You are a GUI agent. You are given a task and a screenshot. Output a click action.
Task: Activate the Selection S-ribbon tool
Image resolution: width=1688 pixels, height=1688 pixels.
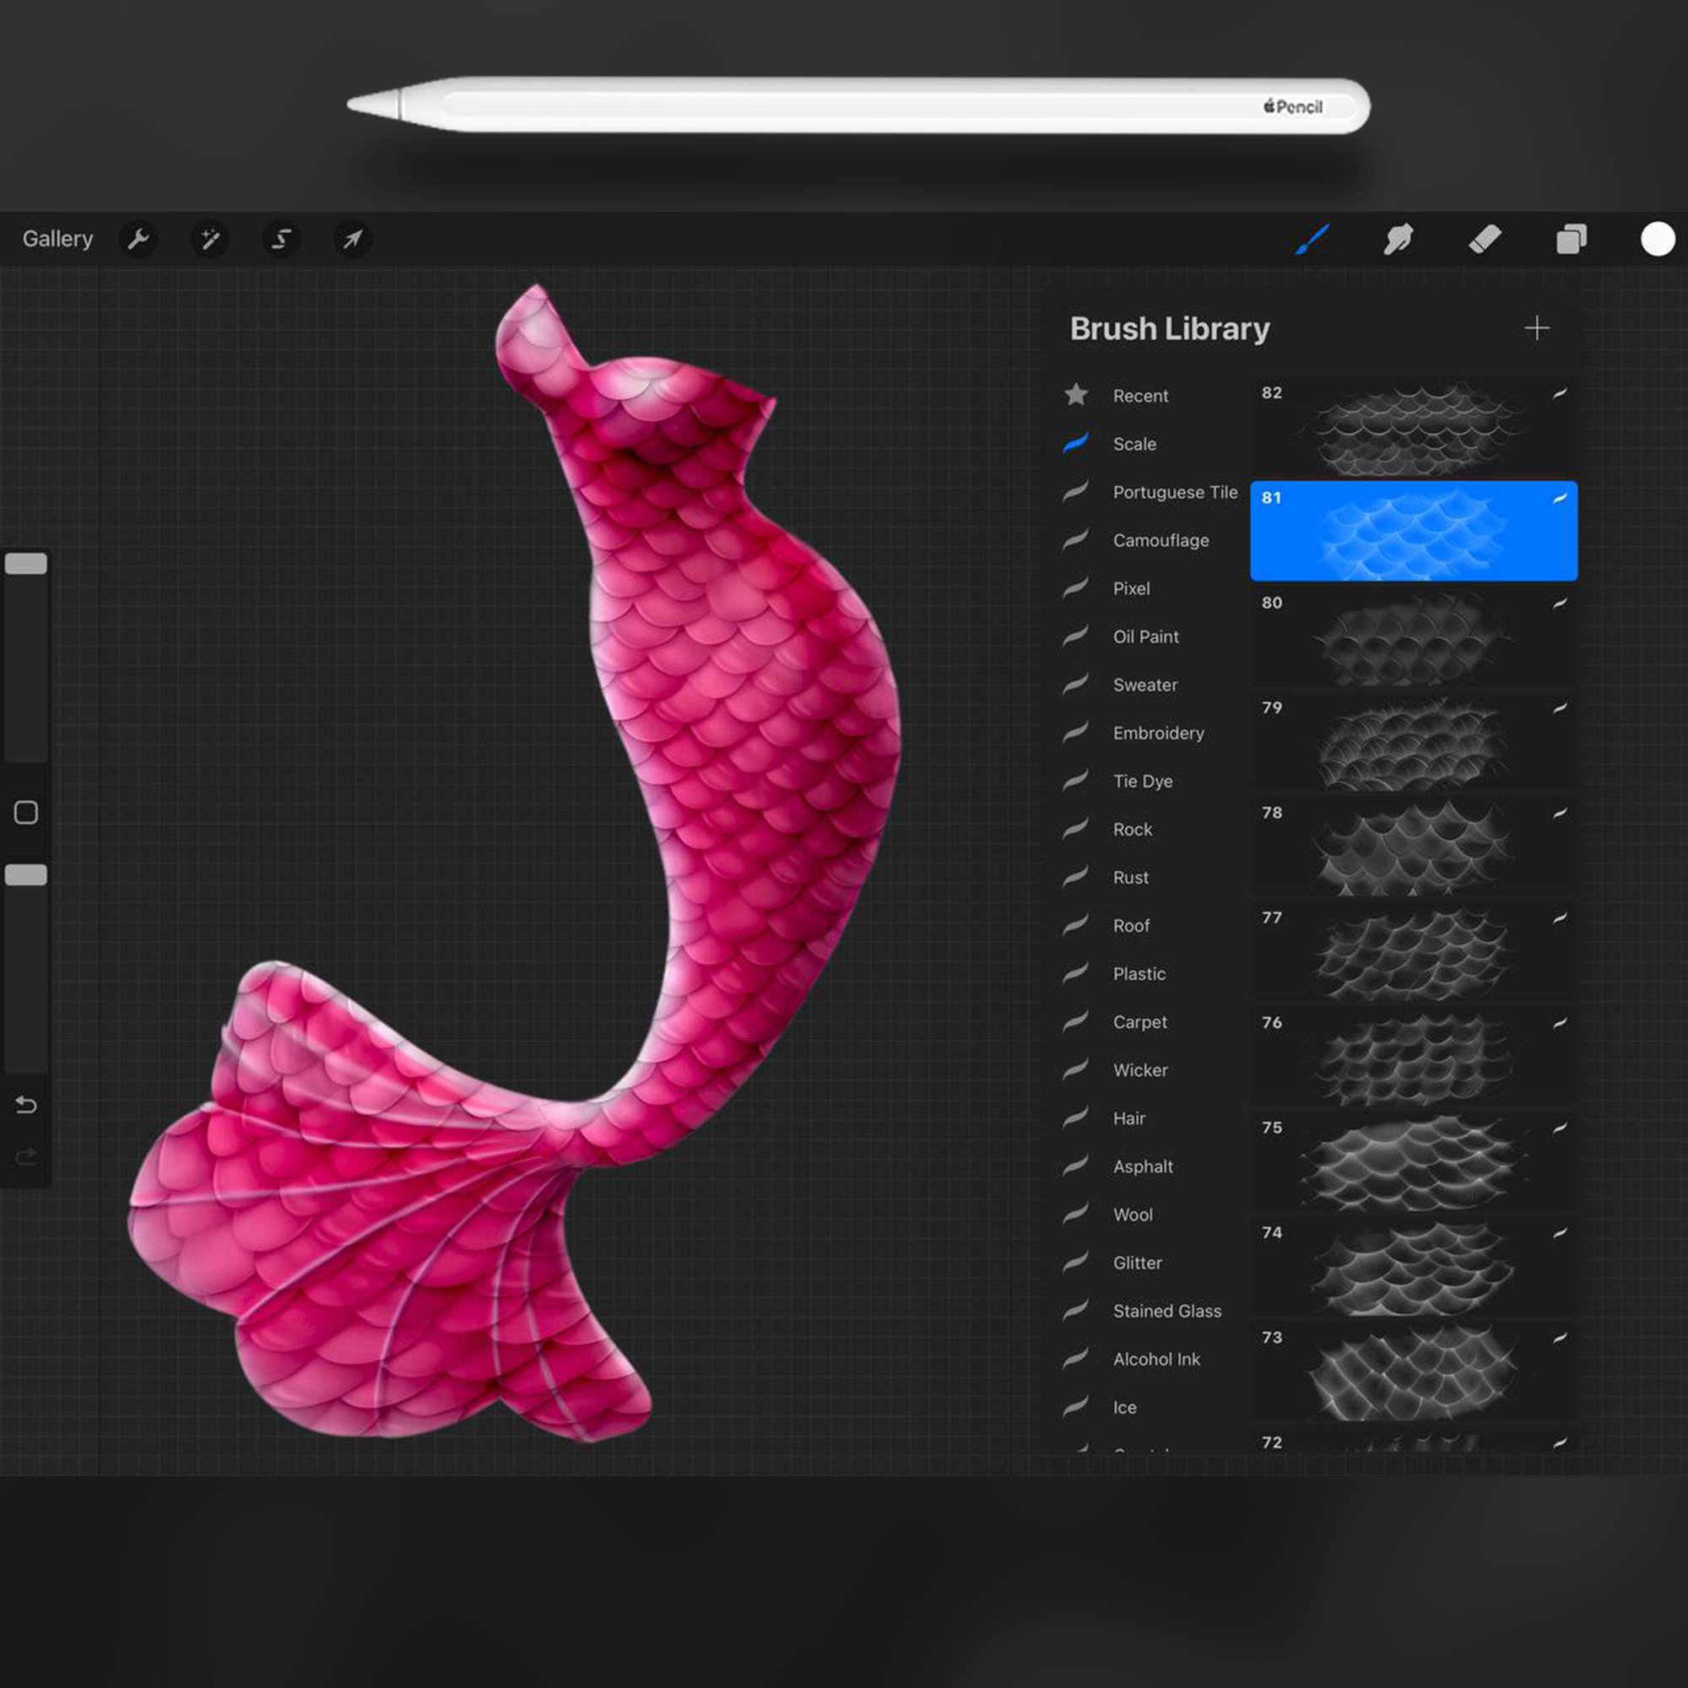pos(281,239)
